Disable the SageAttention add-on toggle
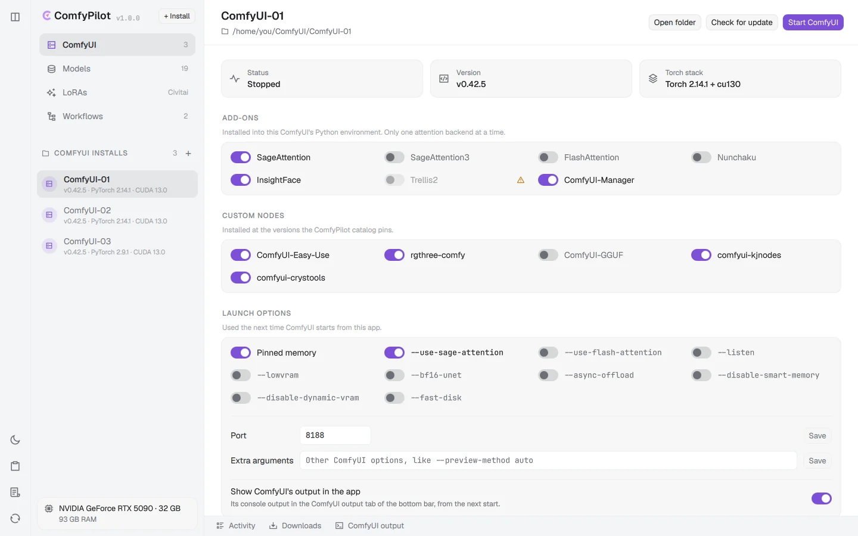858x536 pixels. point(241,157)
